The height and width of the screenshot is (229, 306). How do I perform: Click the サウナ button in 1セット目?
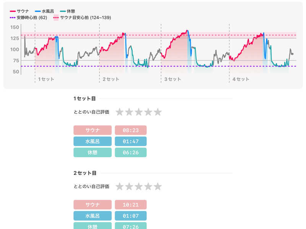[x=93, y=130]
